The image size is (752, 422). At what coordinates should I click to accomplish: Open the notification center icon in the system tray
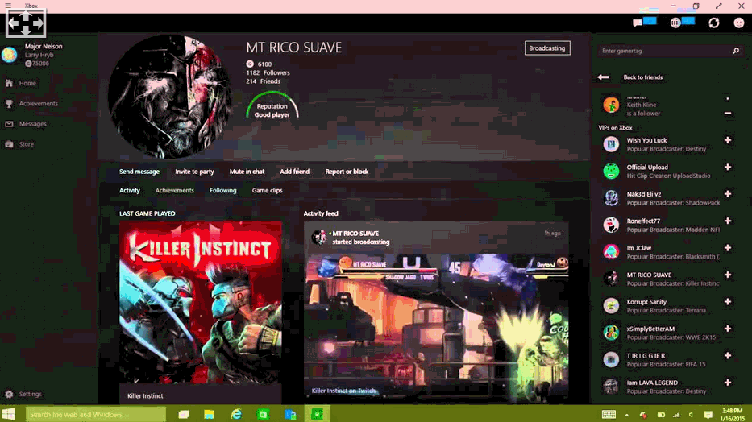(708, 414)
